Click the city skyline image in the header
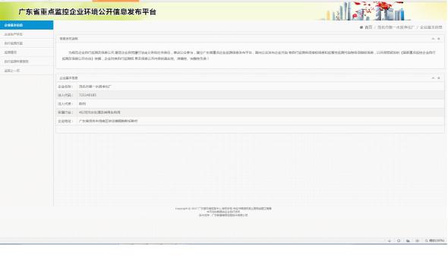Viewport: 448px width, 280px height. point(366,11)
